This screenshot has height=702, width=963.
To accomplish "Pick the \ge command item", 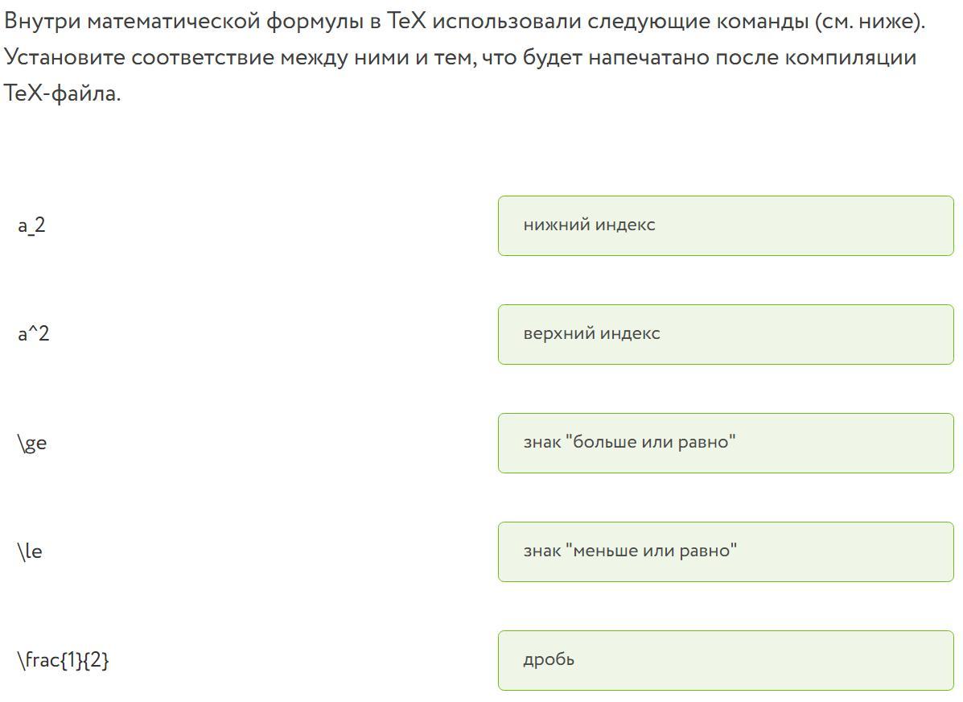I will pos(32,443).
